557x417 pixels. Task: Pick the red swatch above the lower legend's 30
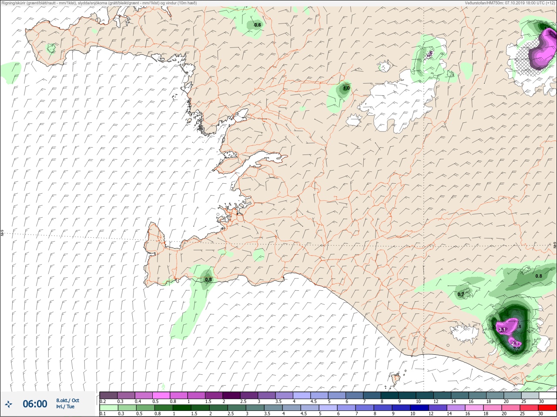click(547, 408)
